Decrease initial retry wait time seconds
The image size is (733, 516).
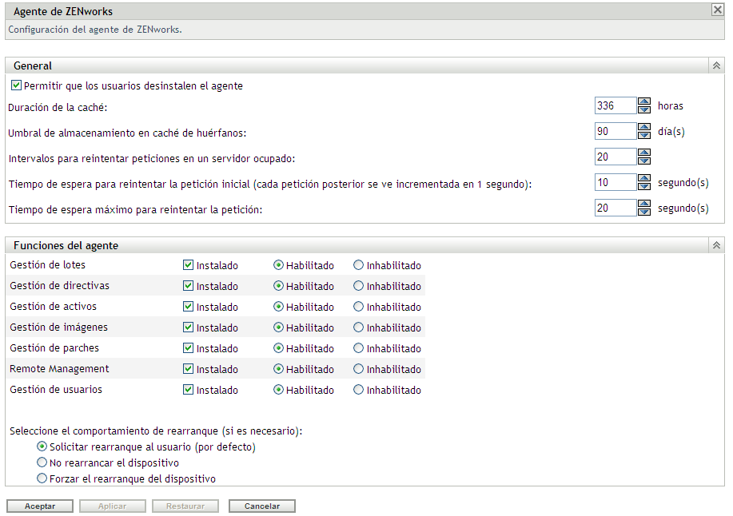point(644,186)
